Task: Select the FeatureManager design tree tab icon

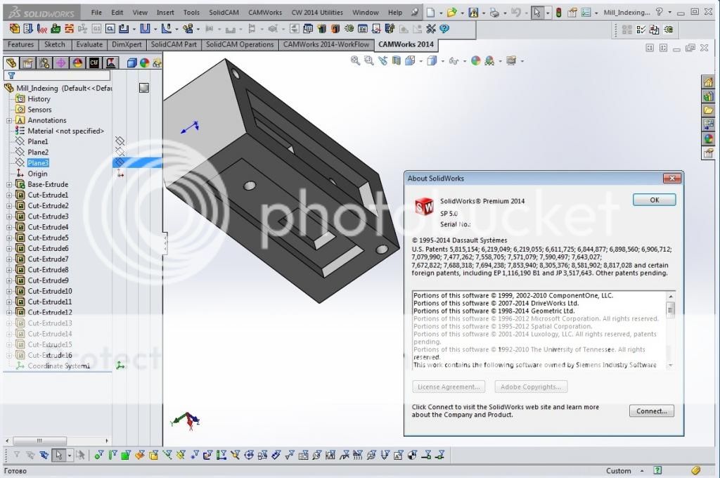Action: [x=11, y=63]
